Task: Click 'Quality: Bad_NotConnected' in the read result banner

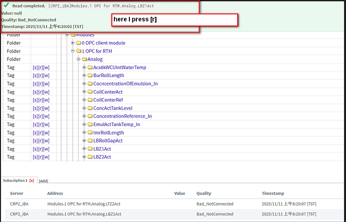Action: tap(29, 20)
